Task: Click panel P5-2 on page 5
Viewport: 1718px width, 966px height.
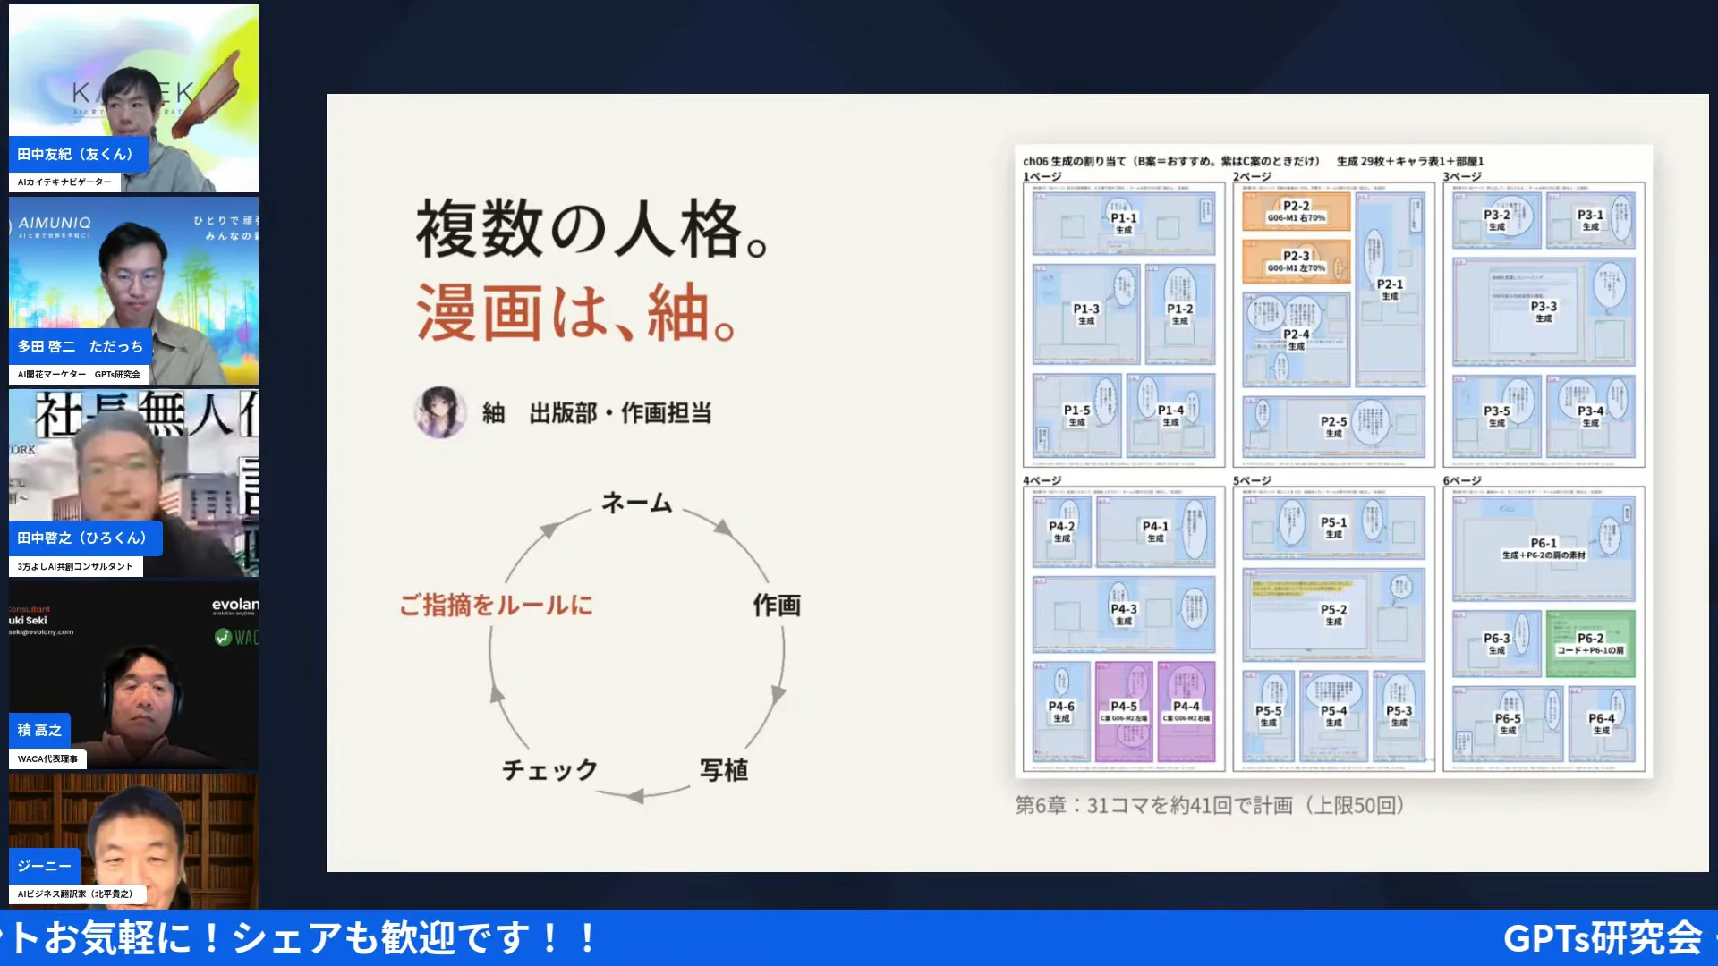Action: (1333, 614)
